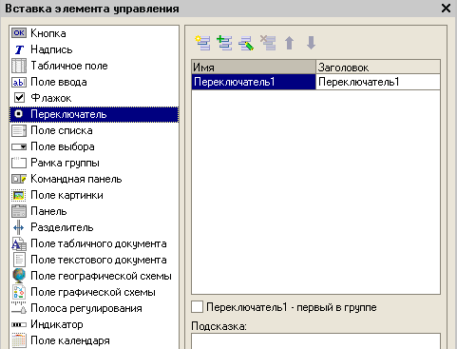Pick Поле списка element
Screen dimensions: 457x349
pyautogui.click(x=94, y=130)
